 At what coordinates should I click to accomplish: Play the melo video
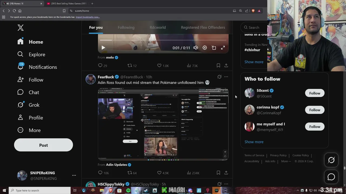(x=103, y=48)
